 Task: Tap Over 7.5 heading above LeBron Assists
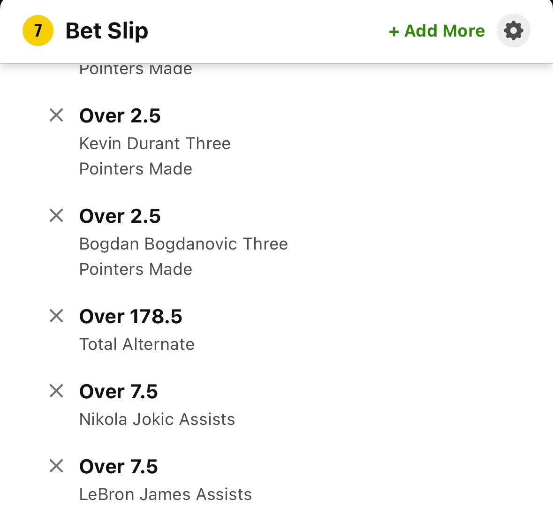[119, 467]
